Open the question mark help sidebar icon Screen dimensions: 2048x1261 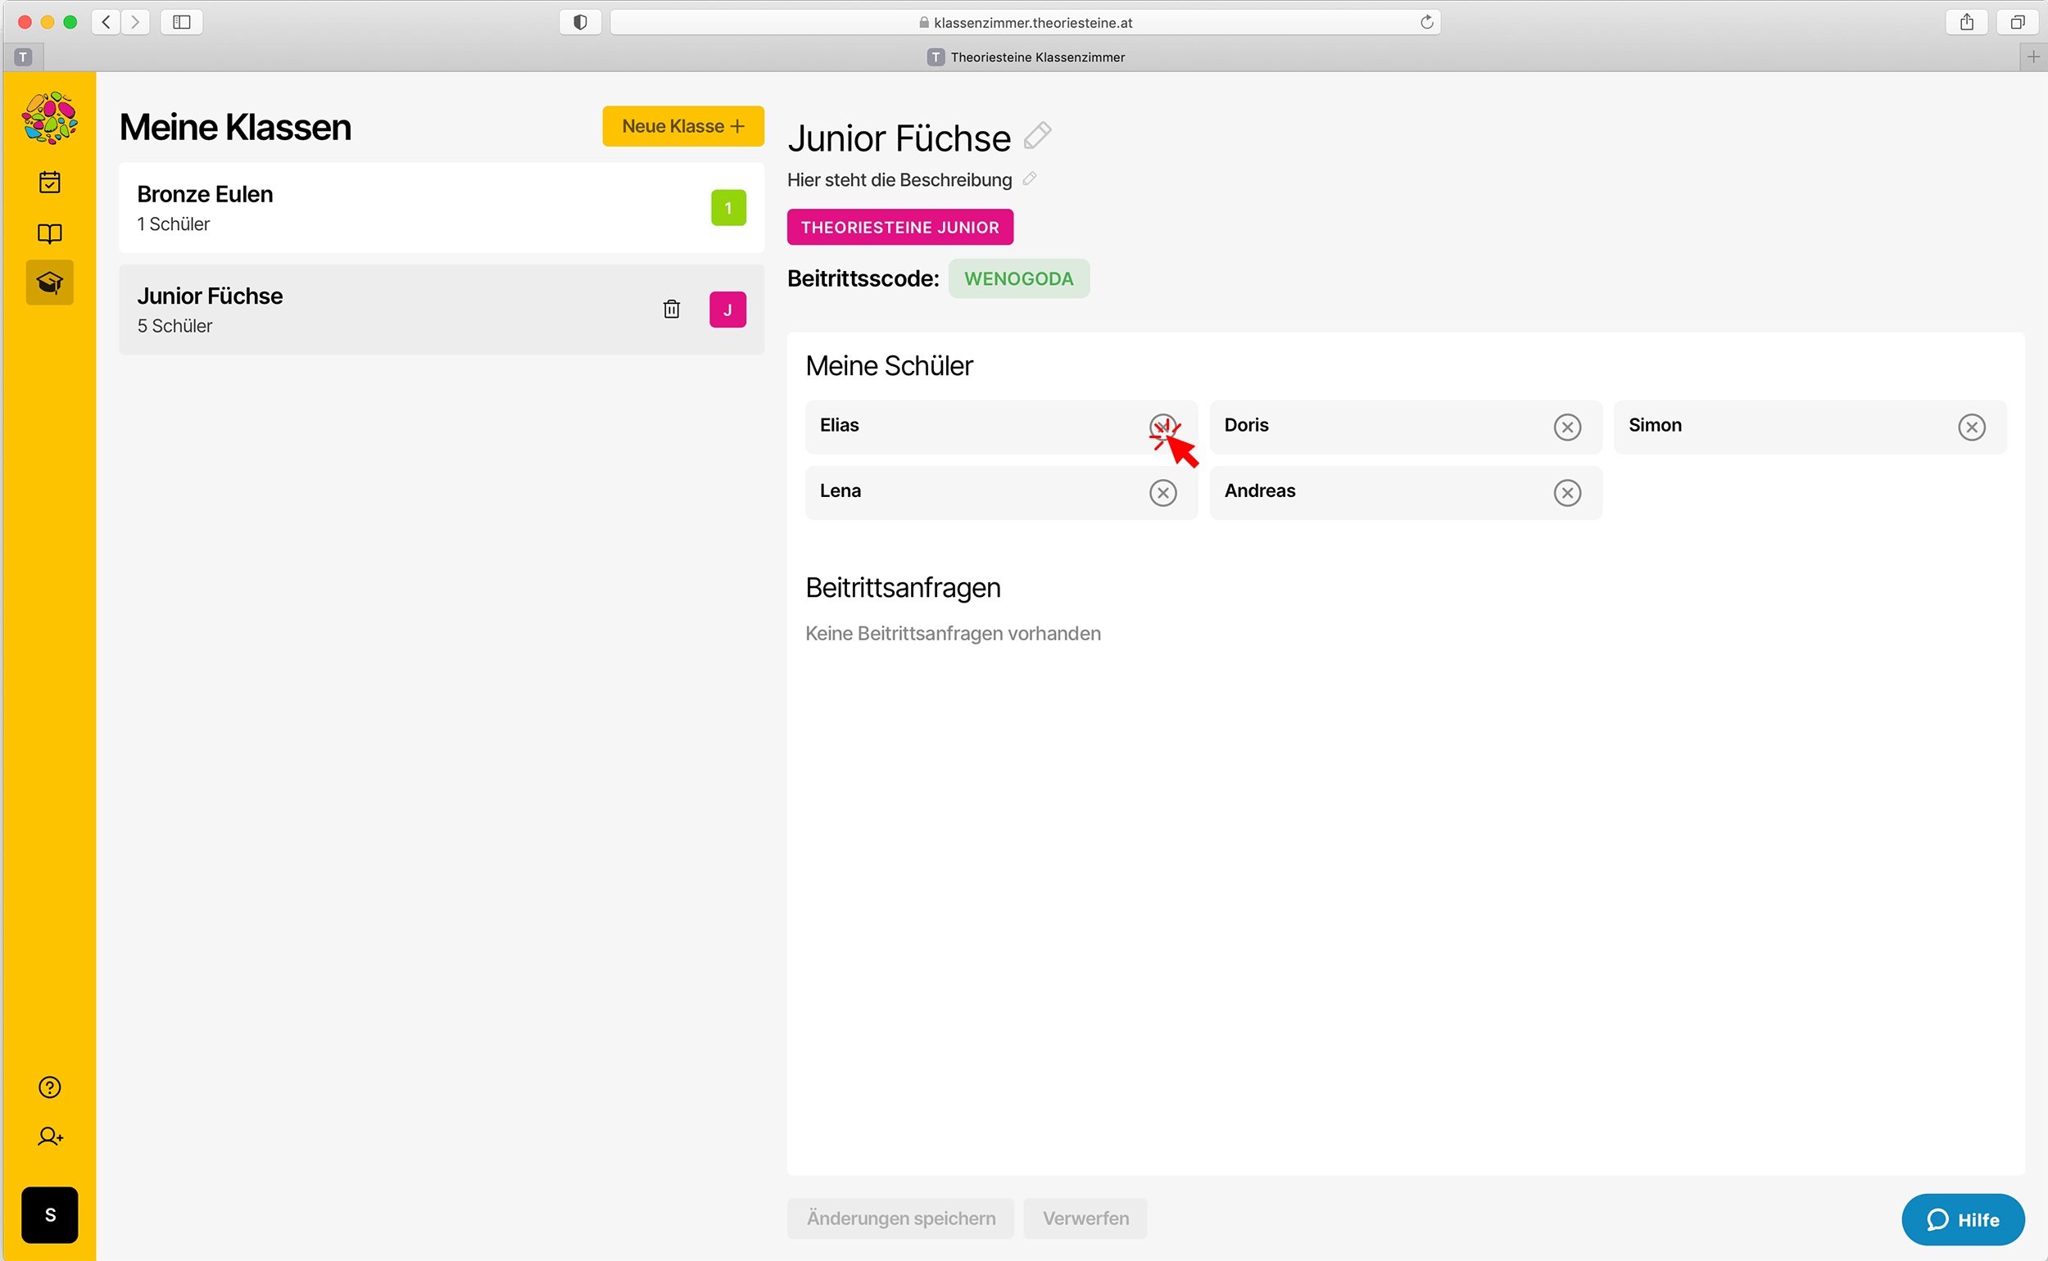[x=50, y=1087]
